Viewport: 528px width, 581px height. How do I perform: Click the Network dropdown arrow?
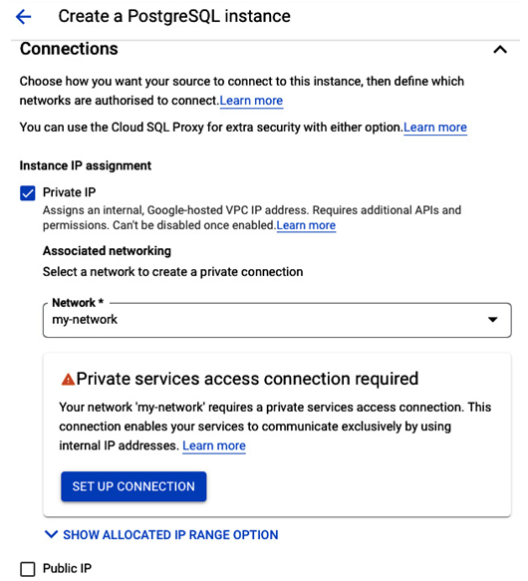[492, 320]
